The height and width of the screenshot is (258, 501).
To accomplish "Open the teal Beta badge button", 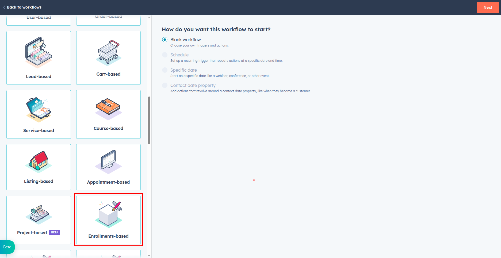I will [7, 247].
